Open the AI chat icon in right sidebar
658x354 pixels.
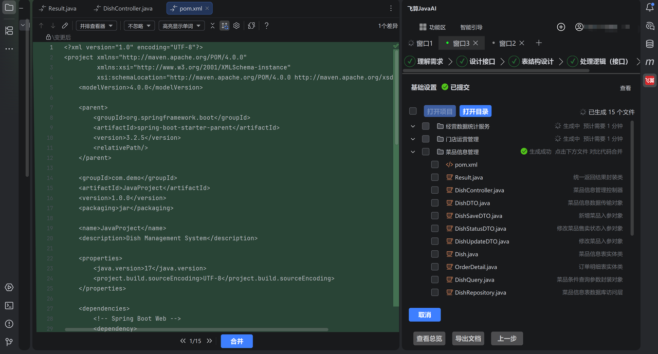(x=650, y=26)
